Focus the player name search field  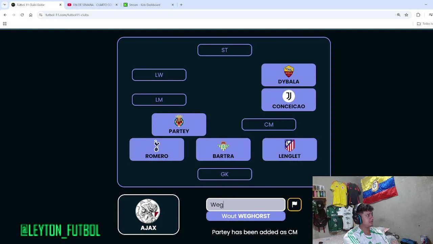(246, 204)
